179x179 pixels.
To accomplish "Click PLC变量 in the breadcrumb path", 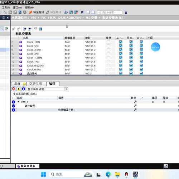I will [x=91, y=18].
